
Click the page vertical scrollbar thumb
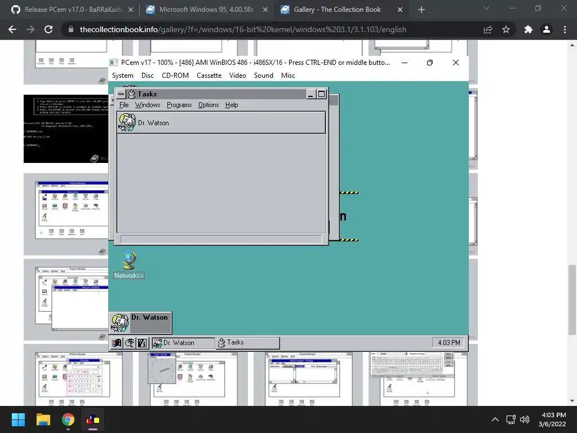tap(572, 300)
